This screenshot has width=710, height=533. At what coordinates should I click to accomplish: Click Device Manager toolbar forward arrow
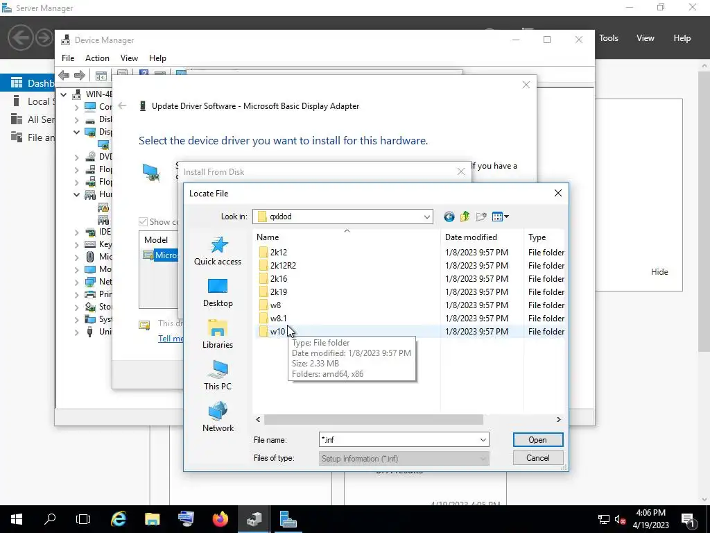pos(79,75)
